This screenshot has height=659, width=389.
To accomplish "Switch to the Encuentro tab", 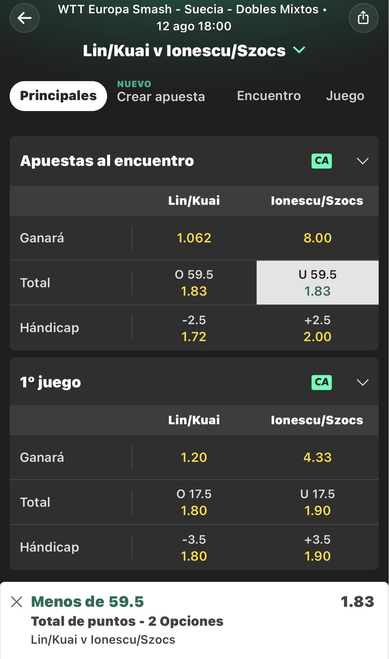I will (269, 96).
